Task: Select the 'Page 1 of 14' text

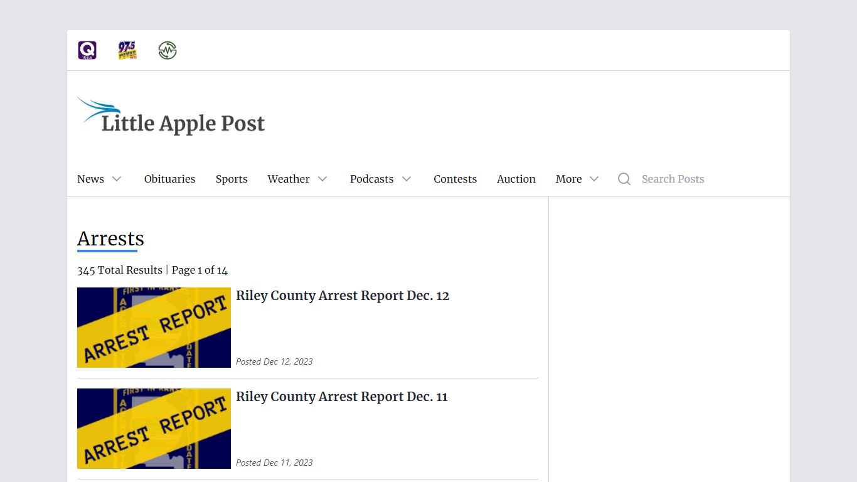Action: pos(200,270)
